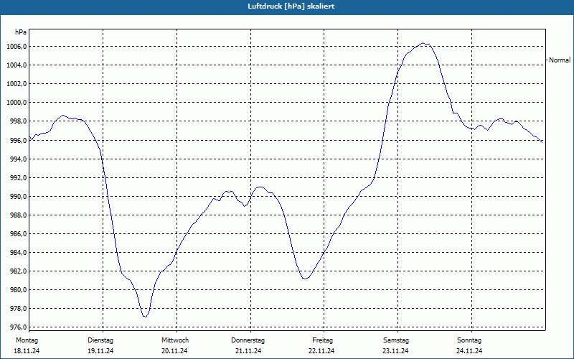The height and width of the screenshot is (359, 574).
Task: Select the 1004,0 axis value
Action: (17, 65)
